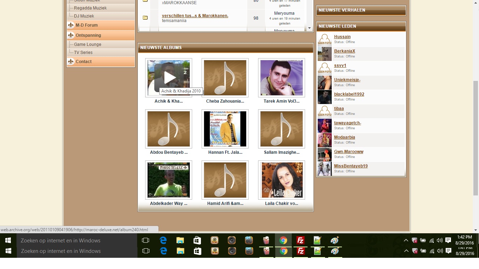Expand the M-D Forum menu section
Viewport: 479px width, 269px height.
[87, 25]
